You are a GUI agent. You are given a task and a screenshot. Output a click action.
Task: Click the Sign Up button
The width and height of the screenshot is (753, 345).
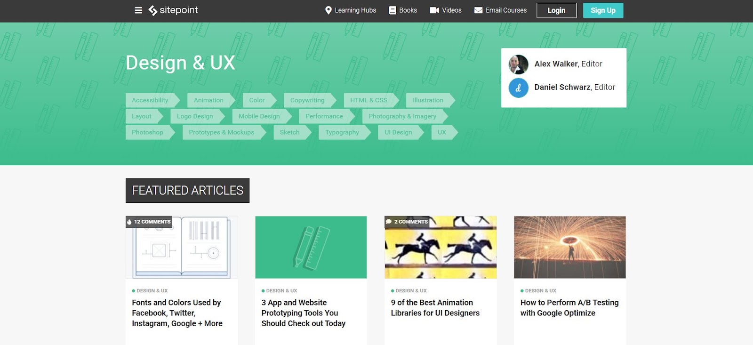point(603,10)
